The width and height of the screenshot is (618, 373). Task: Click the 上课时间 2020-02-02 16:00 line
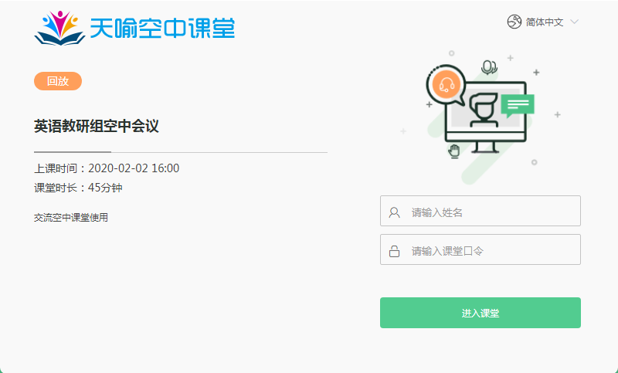coord(107,168)
